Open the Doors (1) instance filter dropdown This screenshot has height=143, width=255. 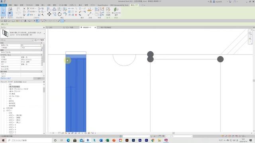[33, 40]
